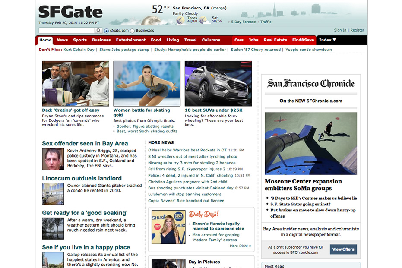This screenshot has height=268, width=402.
Task: Open the 5 Day Forecast link
Action: [244, 22]
